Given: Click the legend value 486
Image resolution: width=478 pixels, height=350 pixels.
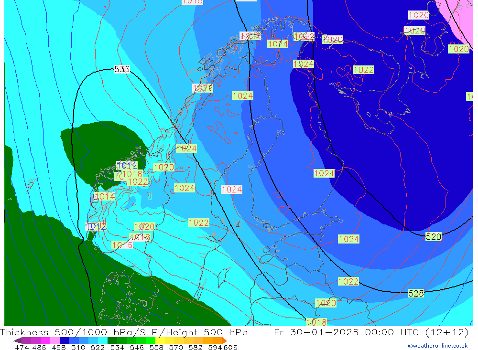Looking at the screenshot, I should tap(39, 347).
